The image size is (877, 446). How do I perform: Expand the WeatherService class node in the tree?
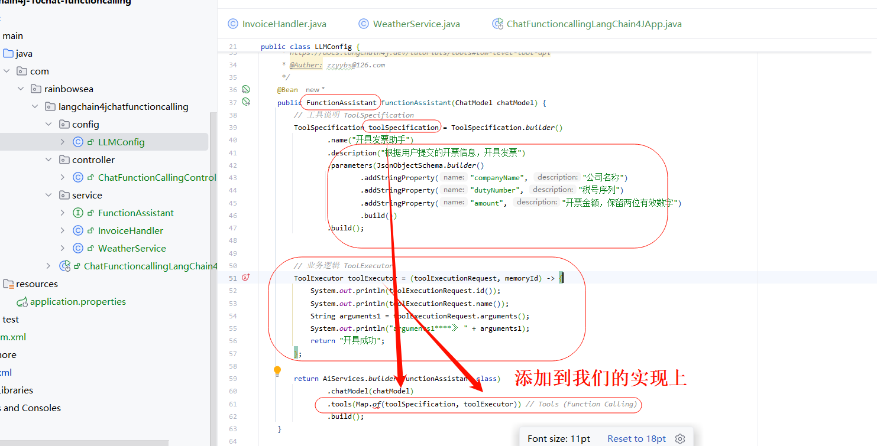point(63,249)
